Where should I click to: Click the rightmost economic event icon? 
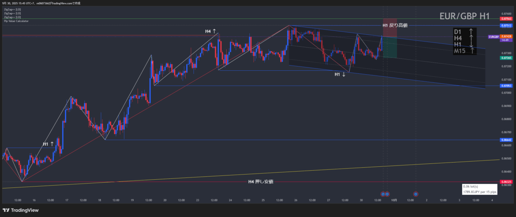pyautogui.click(x=416, y=194)
